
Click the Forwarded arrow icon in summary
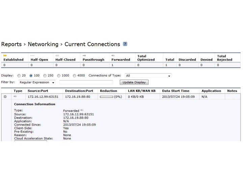113,56
